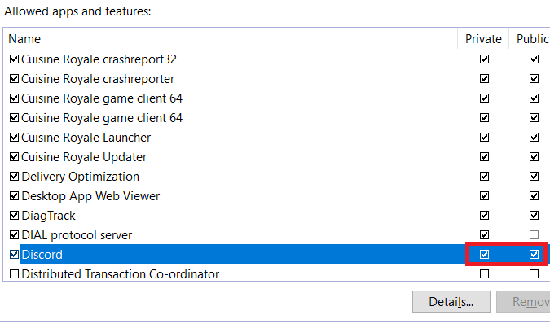Viewport: 550px width, 328px height.
Task: Enable Public access for DIAL protocol server
Action: (534, 235)
